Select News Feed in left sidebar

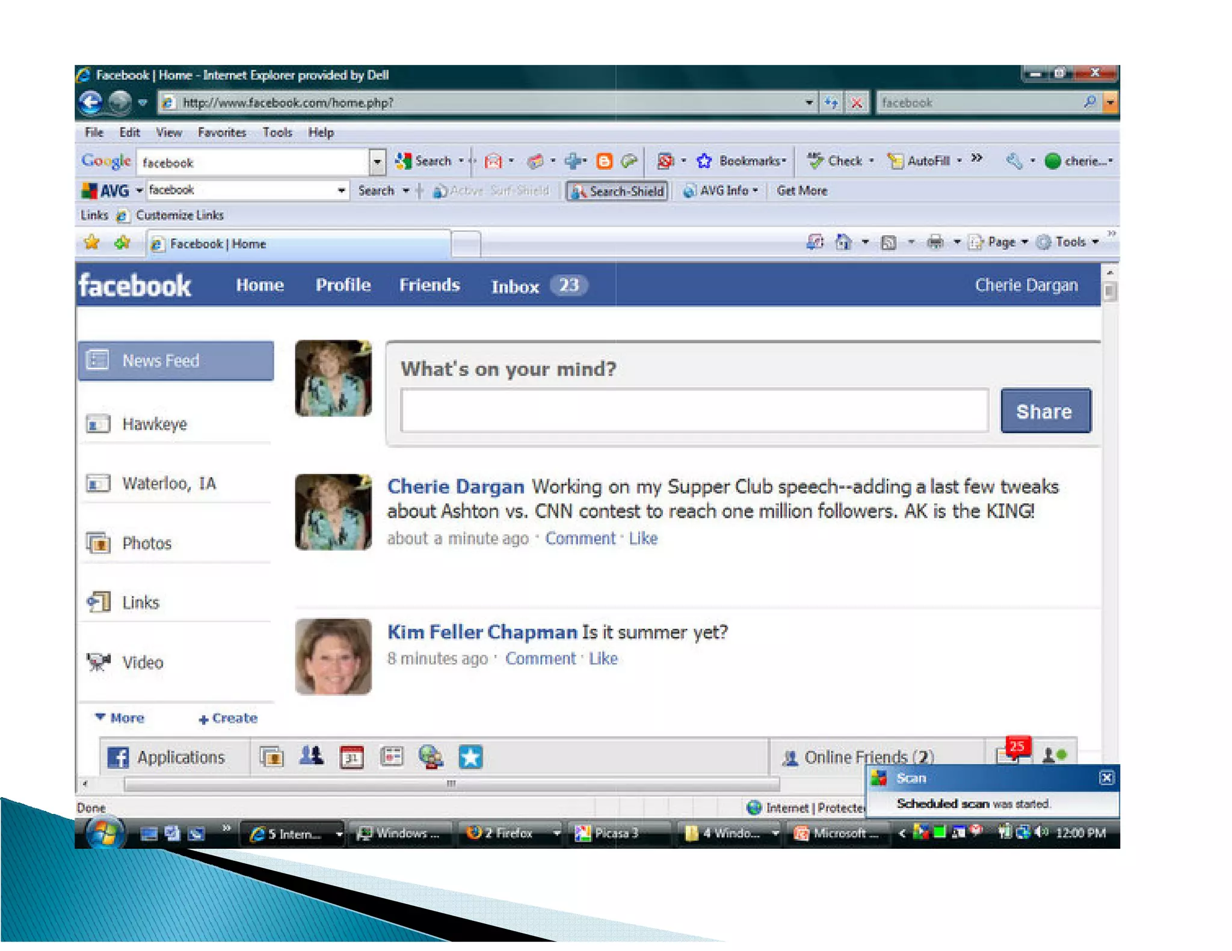point(176,361)
